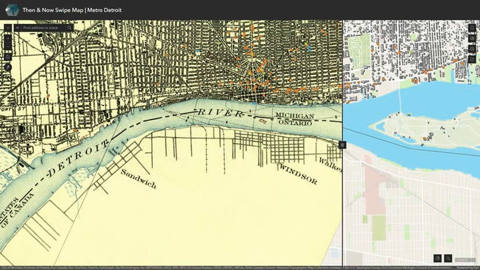Click the Then & Now Swipe Map title
The image size is (480, 270).
click(x=72, y=10)
